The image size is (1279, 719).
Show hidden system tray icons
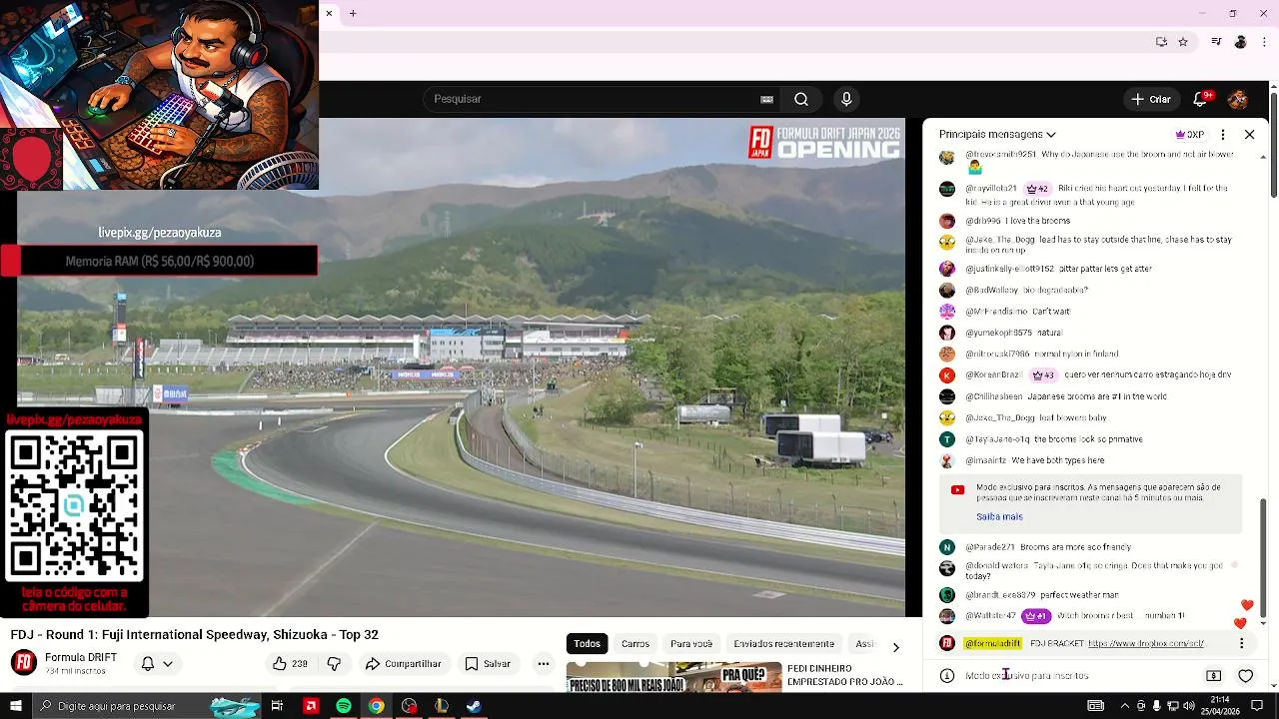1124,706
